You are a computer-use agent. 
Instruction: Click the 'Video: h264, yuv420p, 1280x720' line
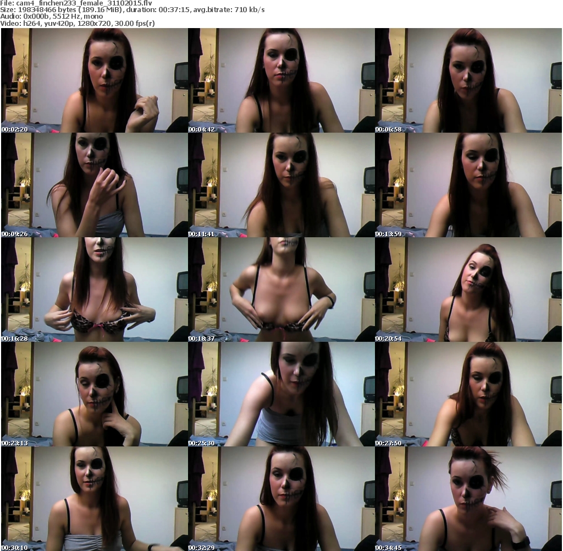[78, 23]
